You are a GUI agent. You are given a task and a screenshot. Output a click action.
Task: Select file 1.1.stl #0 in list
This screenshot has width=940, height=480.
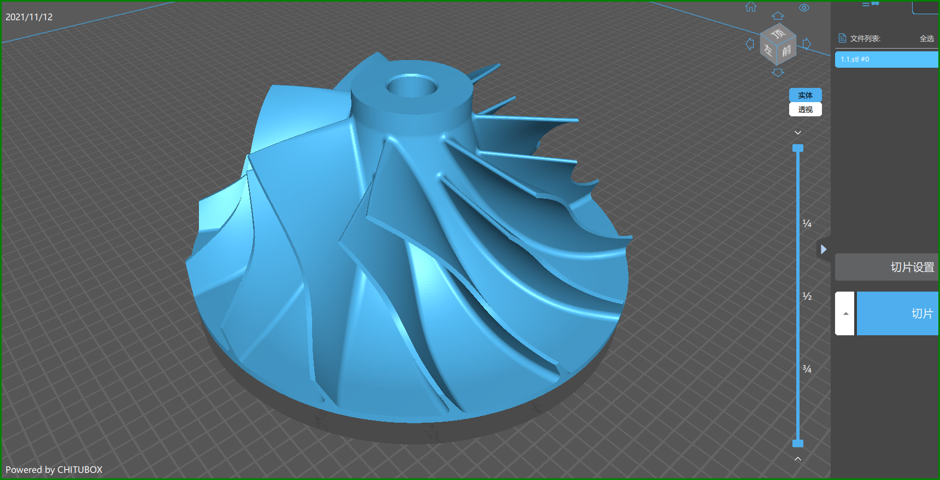coord(886,59)
